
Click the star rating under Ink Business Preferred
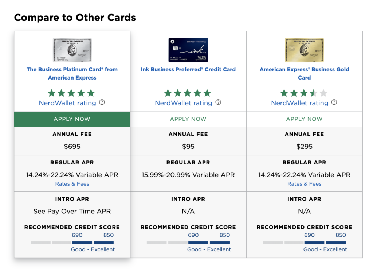click(x=188, y=92)
